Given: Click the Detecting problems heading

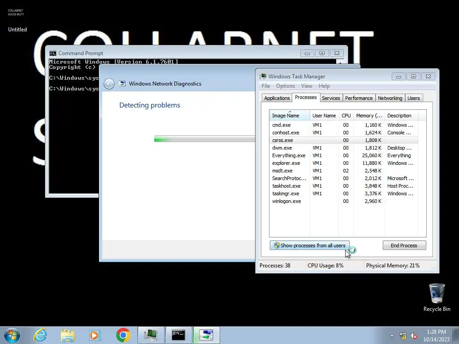Looking at the screenshot, I should coord(150,105).
